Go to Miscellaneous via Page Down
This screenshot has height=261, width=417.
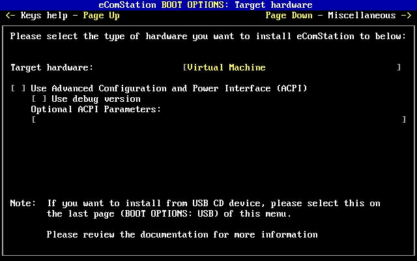click(339, 16)
